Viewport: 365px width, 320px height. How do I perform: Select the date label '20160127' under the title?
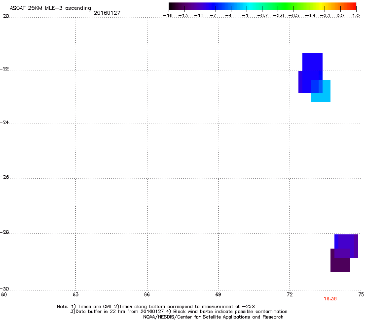coord(107,13)
